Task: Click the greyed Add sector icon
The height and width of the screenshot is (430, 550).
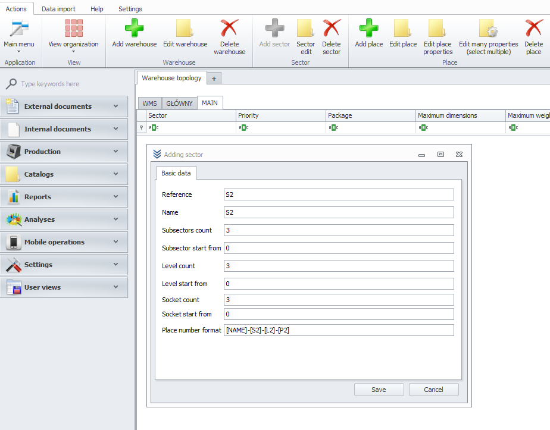Action: click(274, 28)
